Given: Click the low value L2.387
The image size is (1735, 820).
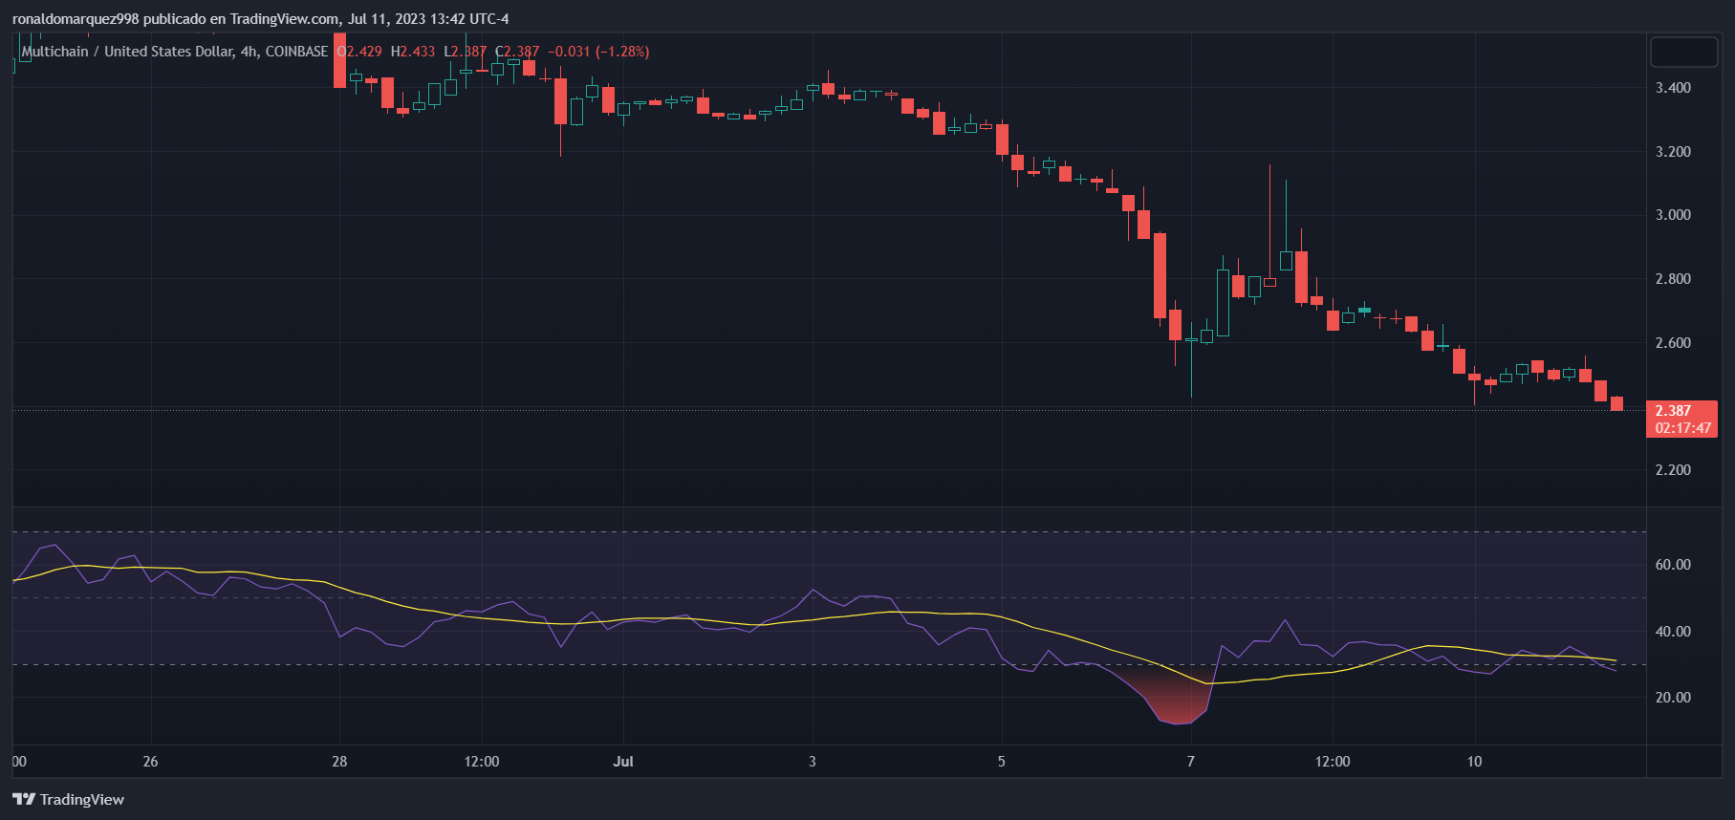Looking at the screenshot, I should [x=466, y=52].
